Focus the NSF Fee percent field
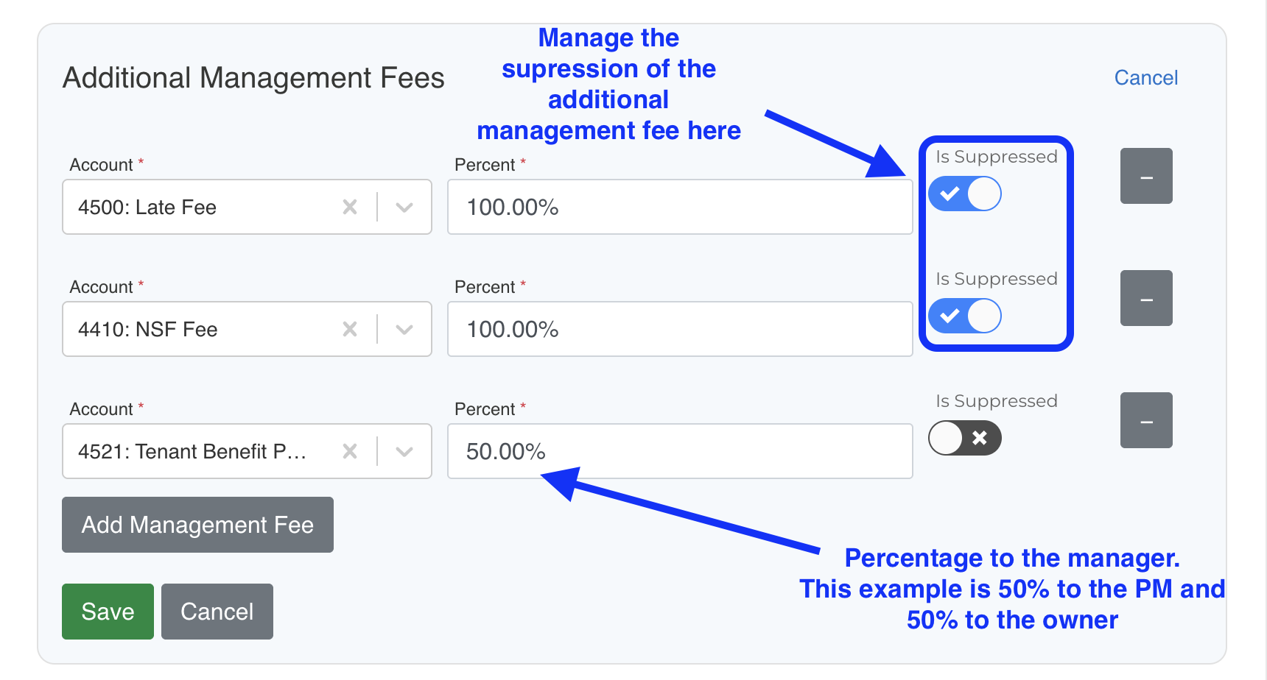 [x=679, y=330]
